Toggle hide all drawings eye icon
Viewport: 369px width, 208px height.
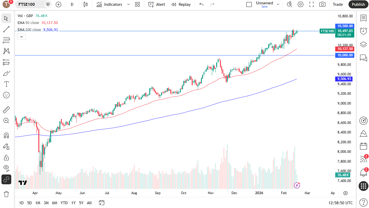pos(6,168)
